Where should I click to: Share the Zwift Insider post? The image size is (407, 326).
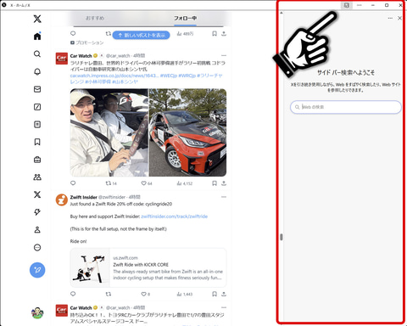[x=224, y=294]
